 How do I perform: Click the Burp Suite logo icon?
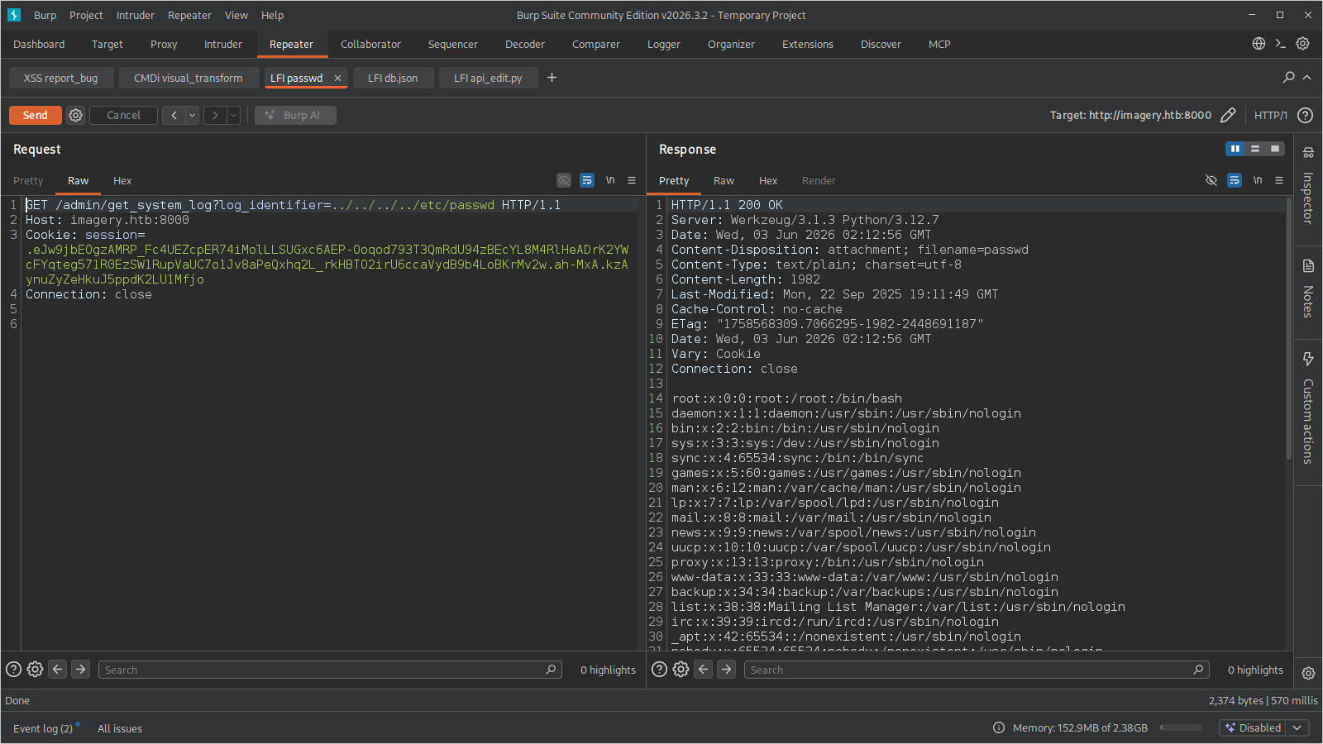[x=14, y=15]
